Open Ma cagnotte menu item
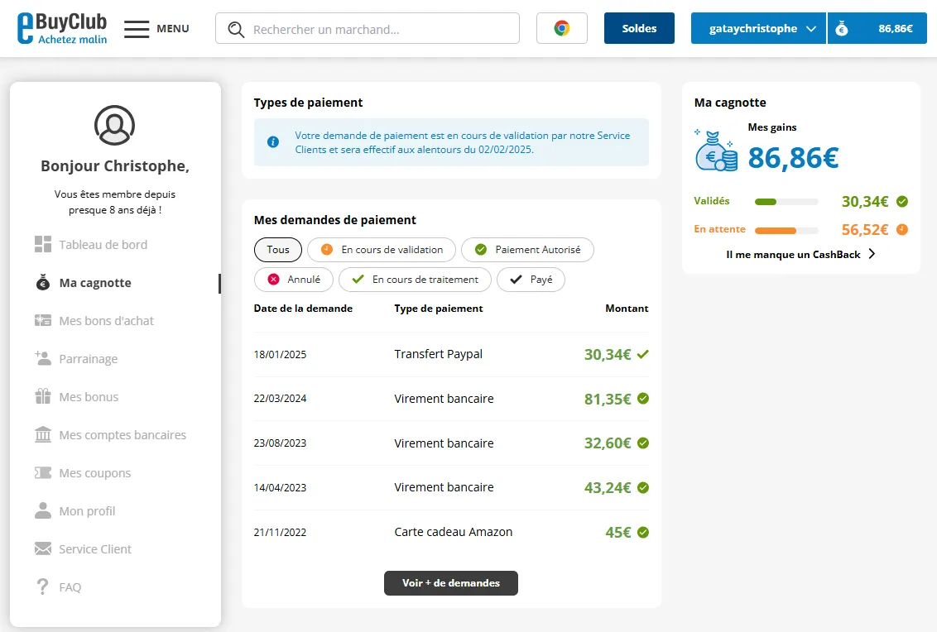Screen dimensions: 937x632 tap(95, 283)
